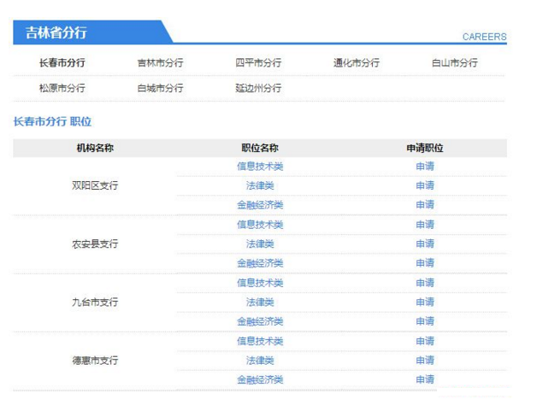
Task: Choose the 通化市分行 branch
Action: [357, 63]
